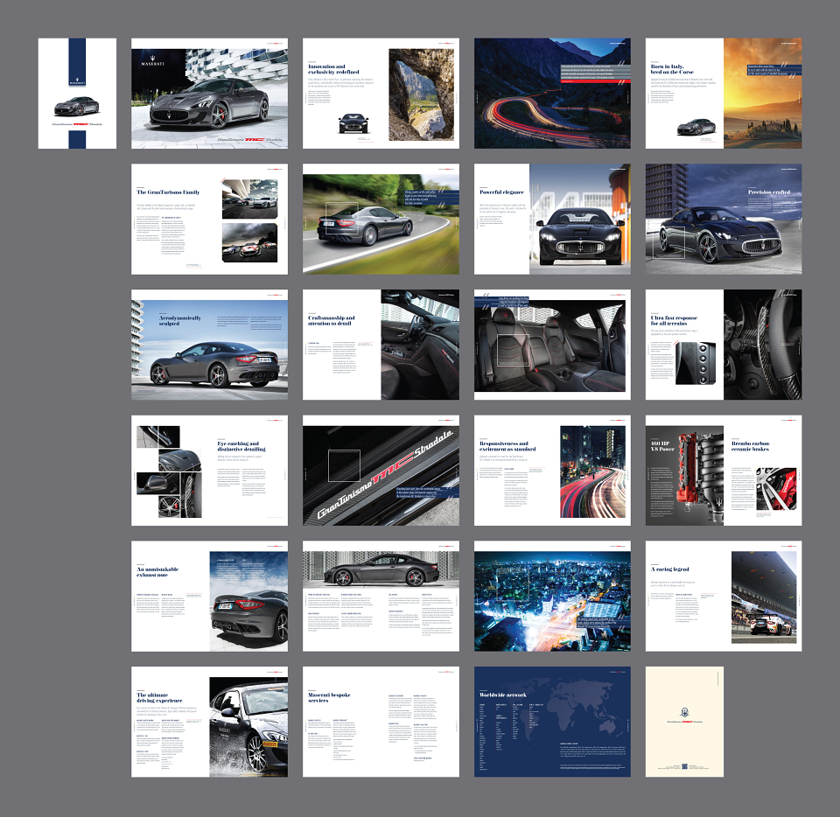This screenshot has width=840, height=817.
Task: Select the 'Aerodynamically sculpted' spread
Action: pos(209,345)
